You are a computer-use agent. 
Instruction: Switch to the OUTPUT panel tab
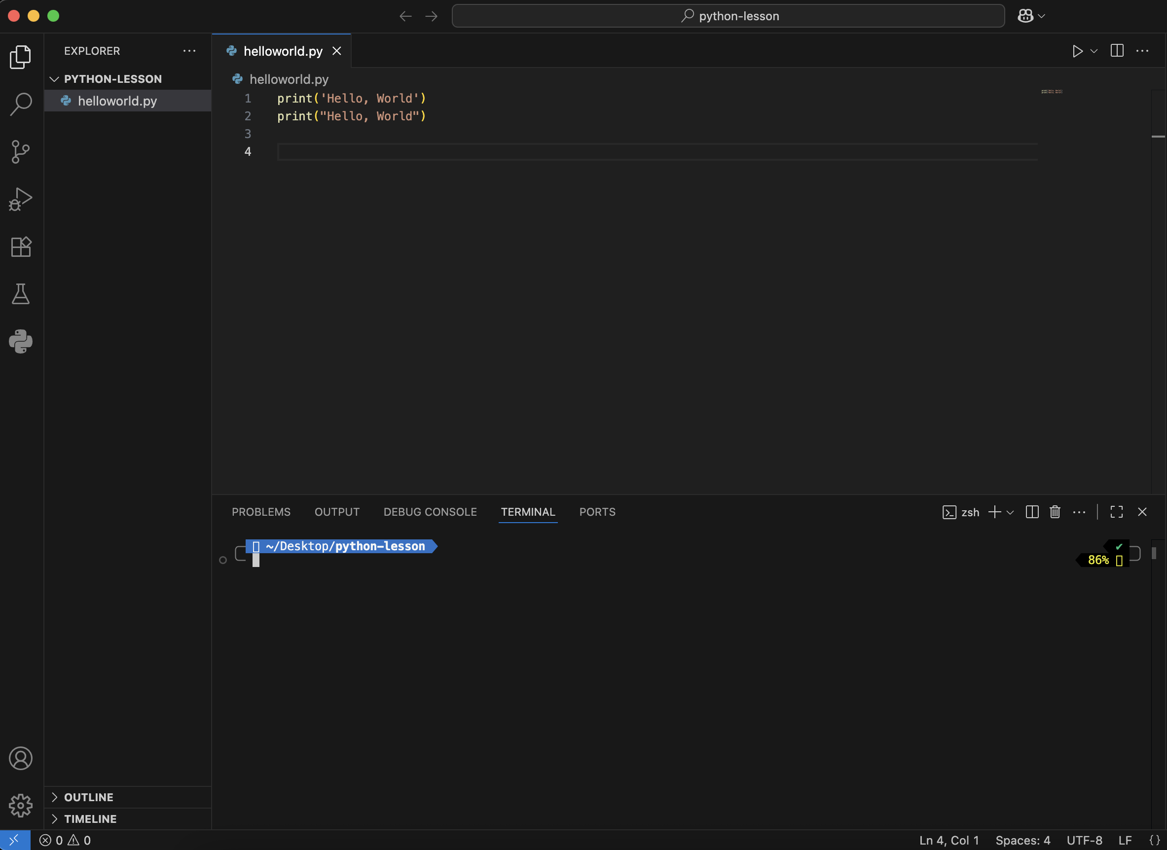pyautogui.click(x=337, y=512)
